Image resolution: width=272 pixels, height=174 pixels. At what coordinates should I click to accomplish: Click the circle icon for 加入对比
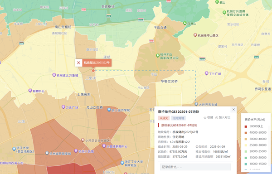point(217,118)
